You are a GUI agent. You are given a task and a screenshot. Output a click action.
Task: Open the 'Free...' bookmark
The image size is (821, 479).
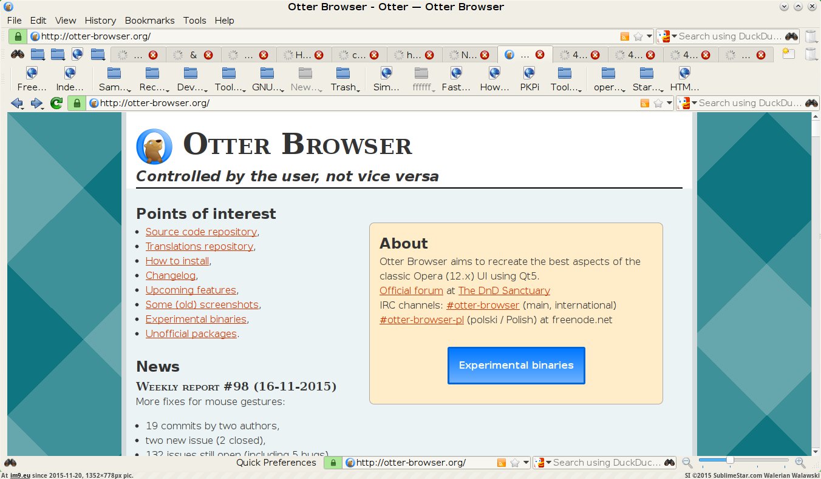(x=32, y=79)
